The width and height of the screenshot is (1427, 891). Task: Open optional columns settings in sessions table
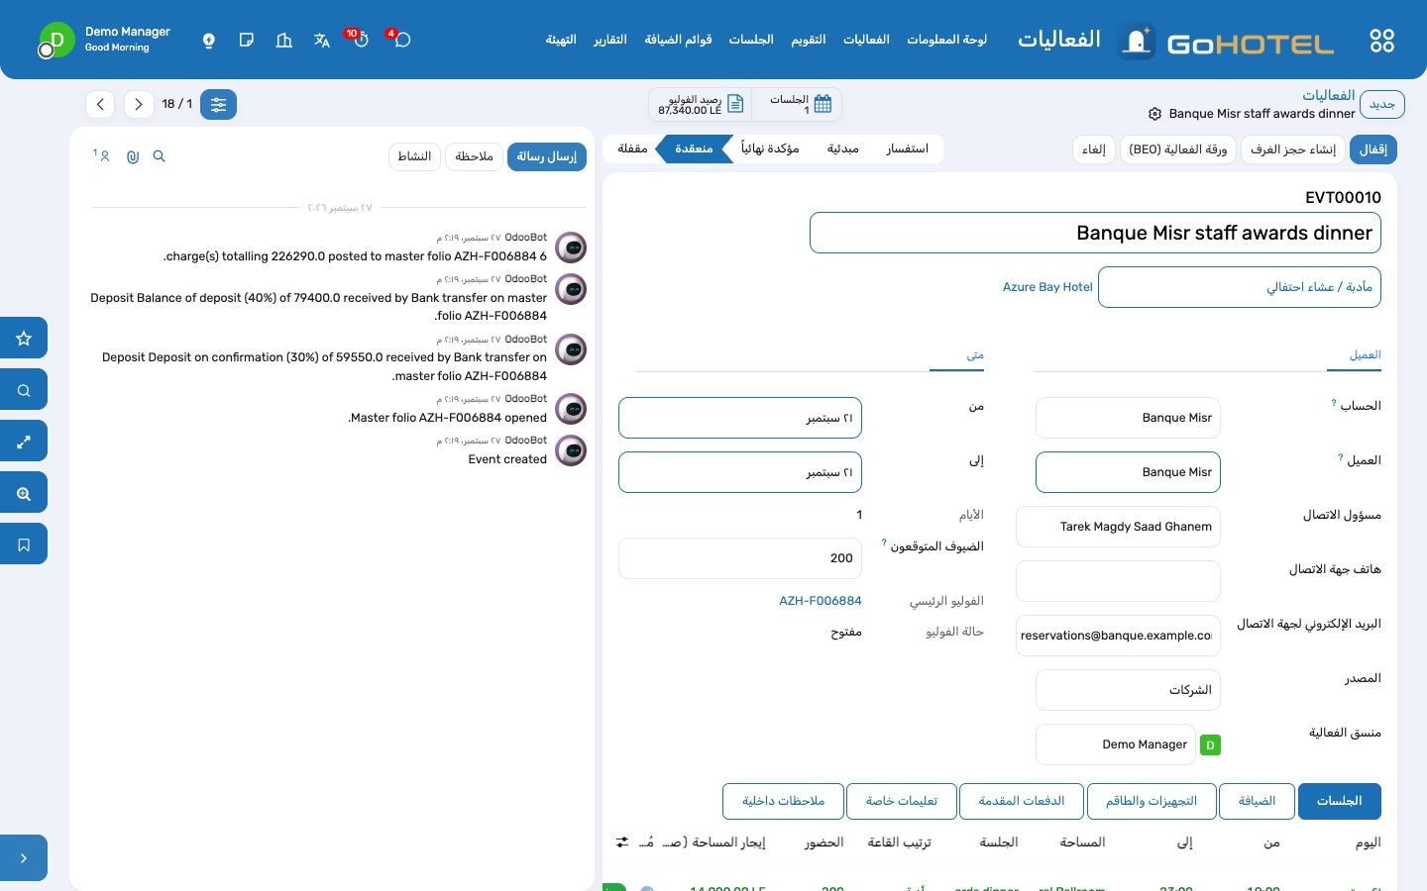[x=622, y=842]
